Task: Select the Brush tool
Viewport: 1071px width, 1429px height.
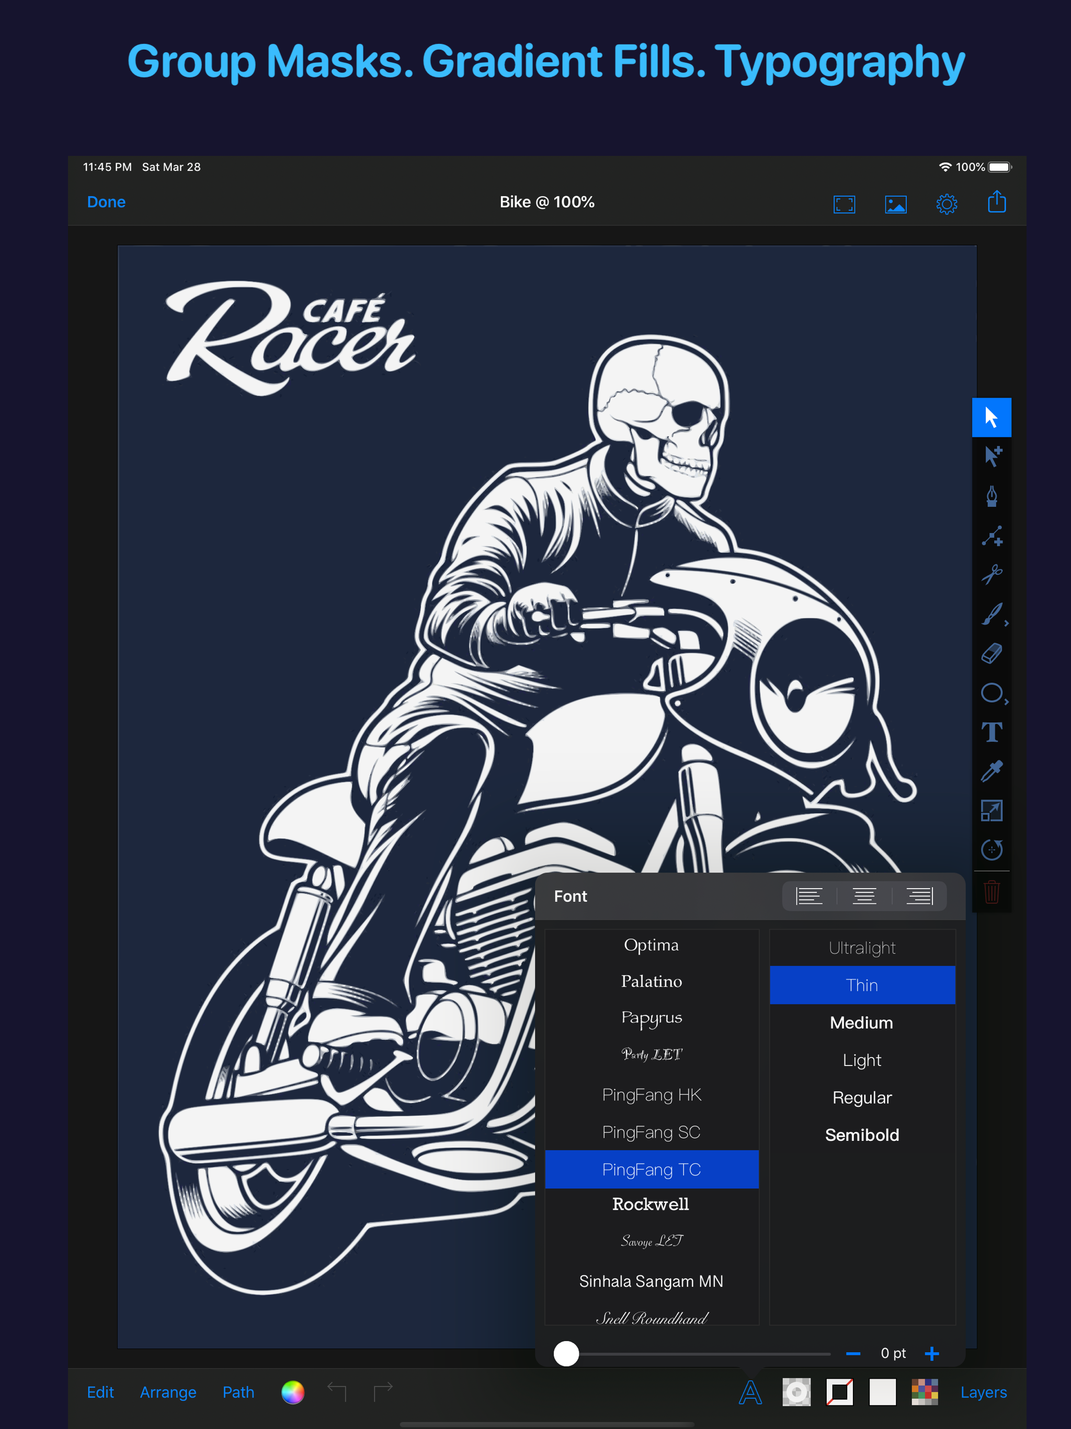Action: tap(992, 614)
